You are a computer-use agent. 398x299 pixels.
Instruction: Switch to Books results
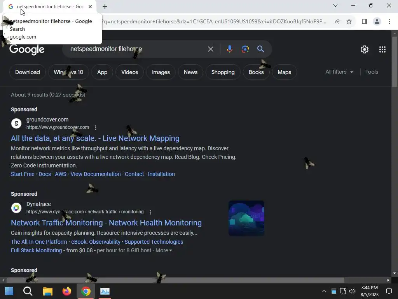pyautogui.click(x=256, y=72)
